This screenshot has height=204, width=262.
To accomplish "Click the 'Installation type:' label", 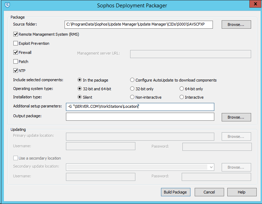I will tap(27, 97).
